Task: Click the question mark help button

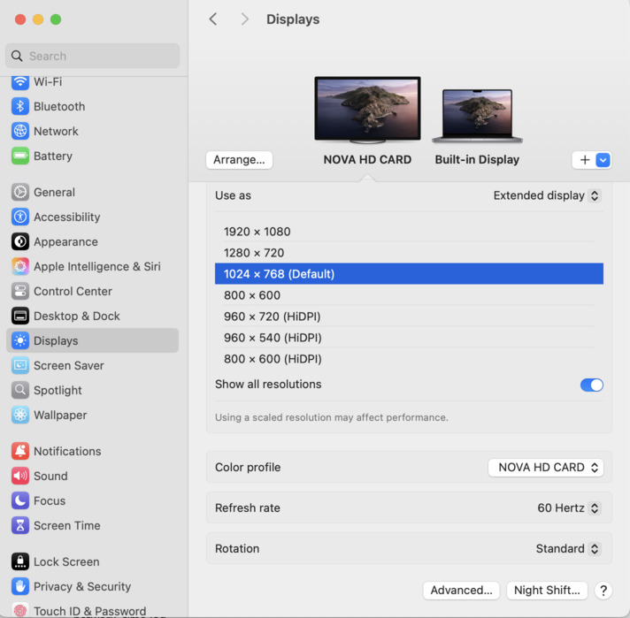Action: (x=603, y=591)
